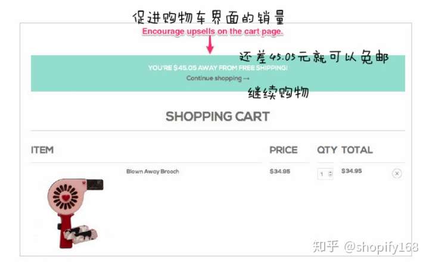This screenshot has height=266, width=429.
Task: Click the TOTAL column header
Action: click(357, 150)
